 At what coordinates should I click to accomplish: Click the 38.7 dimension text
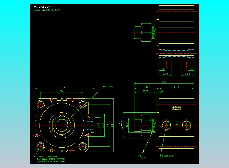click(x=145, y=91)
